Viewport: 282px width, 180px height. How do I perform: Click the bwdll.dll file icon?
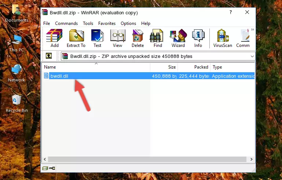(x=46, y=76)
